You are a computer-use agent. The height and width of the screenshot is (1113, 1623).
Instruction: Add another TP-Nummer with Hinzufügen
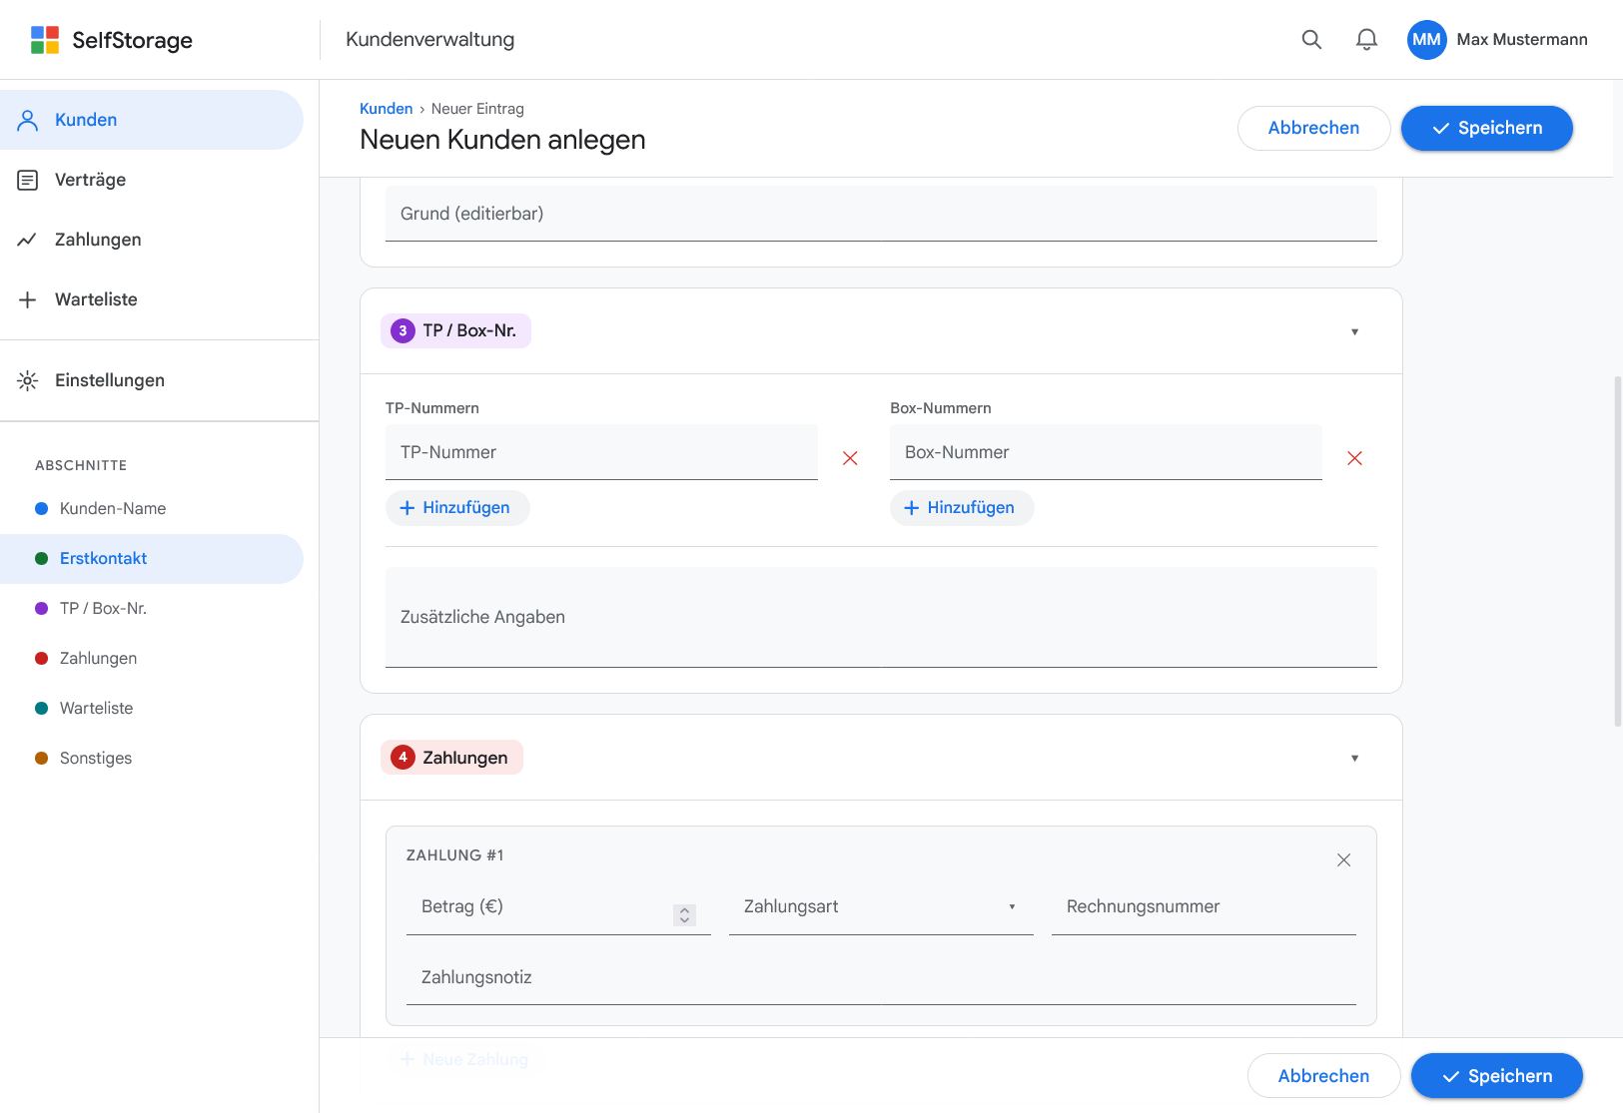tap(456, 508)
